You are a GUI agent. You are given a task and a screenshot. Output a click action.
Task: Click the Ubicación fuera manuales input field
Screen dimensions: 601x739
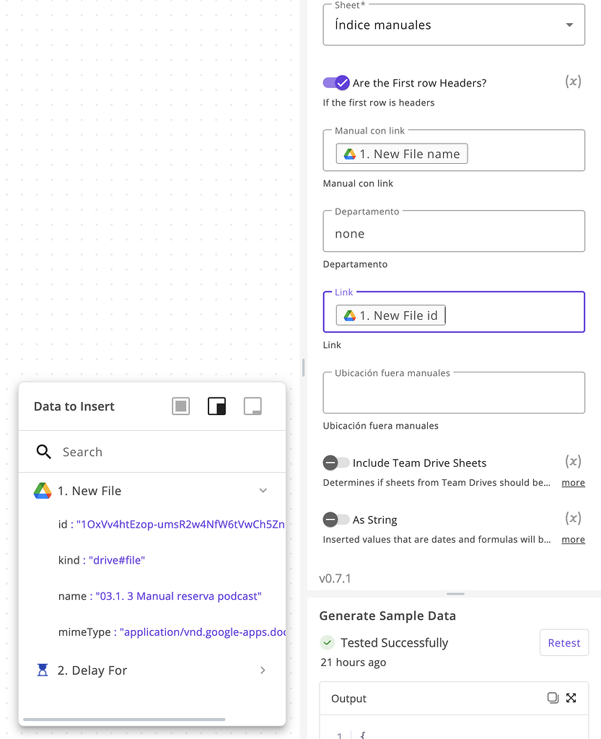click(x=454, y=392)
